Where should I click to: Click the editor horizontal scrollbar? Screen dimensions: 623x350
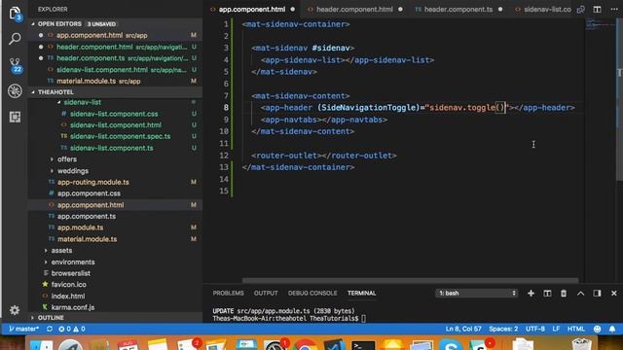(x=411, y=281)
